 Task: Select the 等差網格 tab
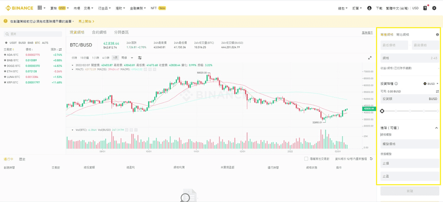click(x=387, y=35)
